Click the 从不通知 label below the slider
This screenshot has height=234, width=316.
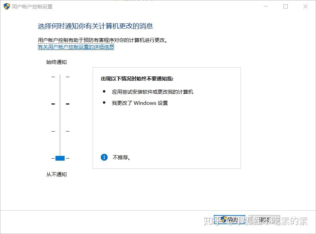[57, 174]
